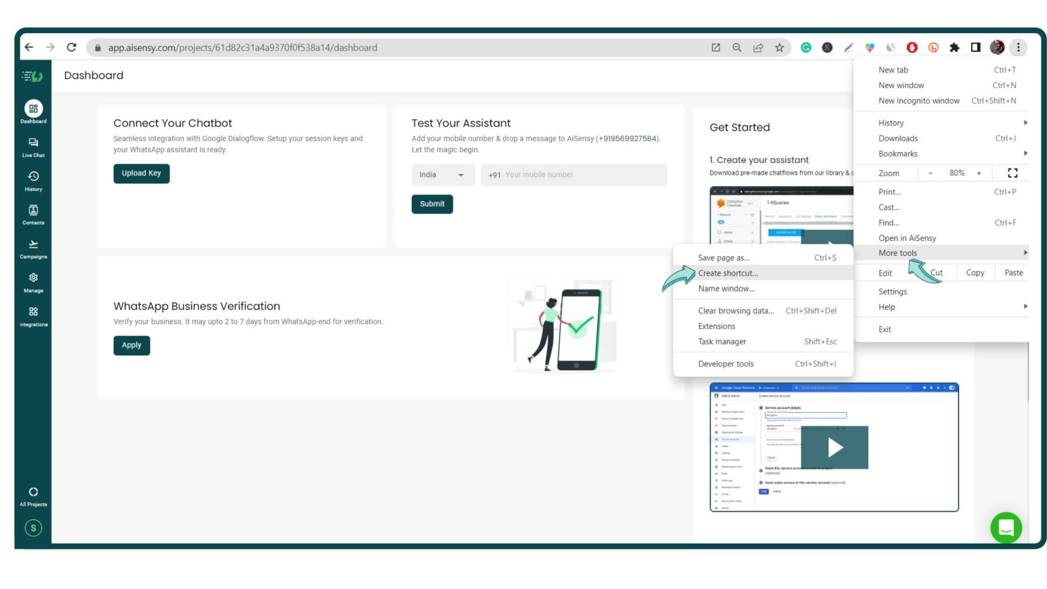This screenshot has height=589, width=1047.
Task: Select Open in AiSensy menu item
Action: [x=941, y=238]
